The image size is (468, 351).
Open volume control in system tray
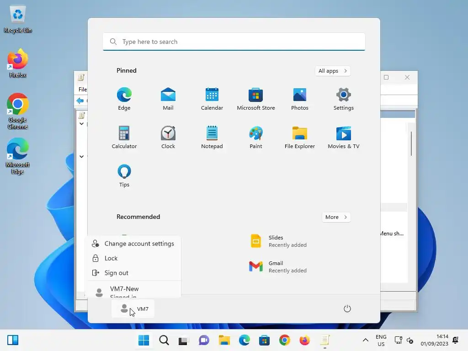pos(410,340)
